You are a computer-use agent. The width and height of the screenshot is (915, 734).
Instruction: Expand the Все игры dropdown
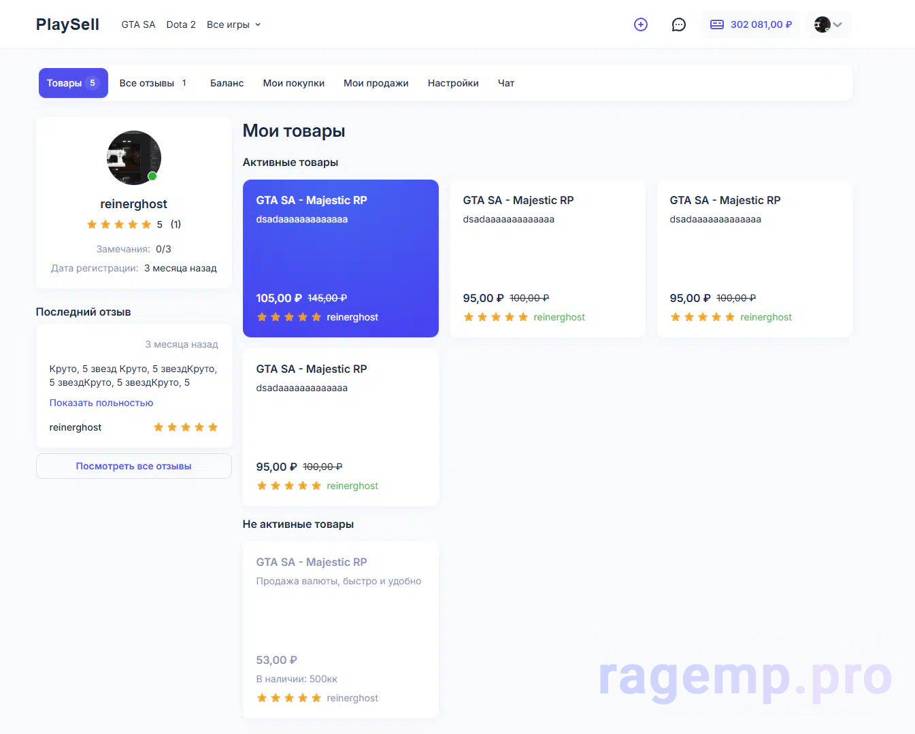tap(233, 24)
